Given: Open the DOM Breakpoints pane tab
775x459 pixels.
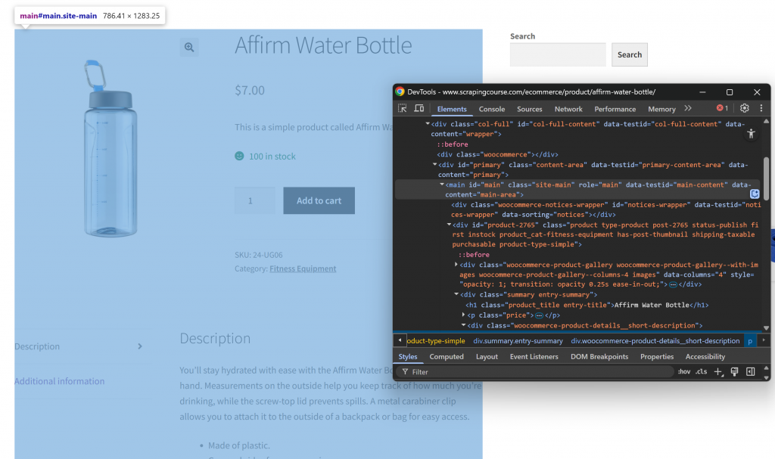Looking at the screenshot, I should coord(599,357).
